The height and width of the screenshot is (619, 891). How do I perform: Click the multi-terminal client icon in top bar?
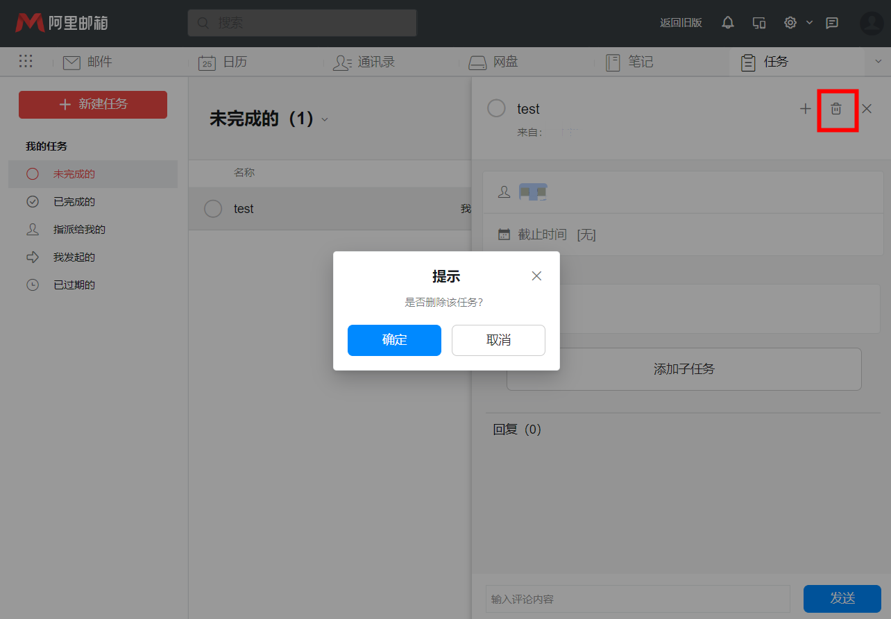tap(758, 22)
